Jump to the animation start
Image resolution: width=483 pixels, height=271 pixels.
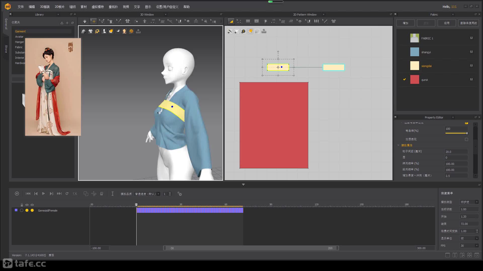click(28, 193)
